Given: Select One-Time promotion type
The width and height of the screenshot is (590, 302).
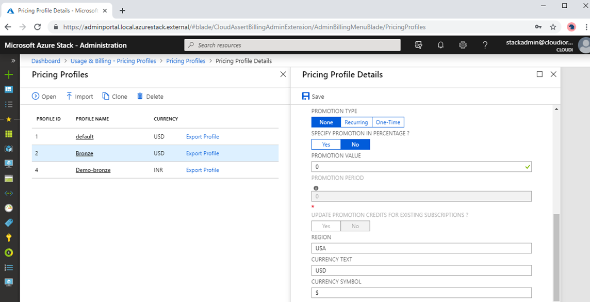Looking at the screenshot, I should click(388, 122).
